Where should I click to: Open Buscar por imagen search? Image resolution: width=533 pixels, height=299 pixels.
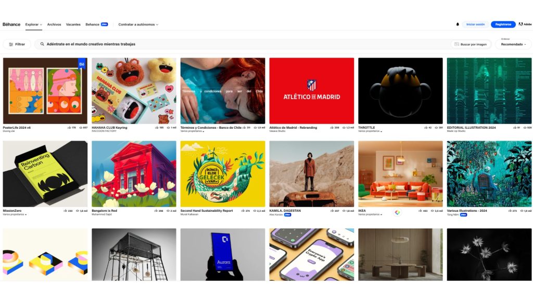[x=471, y=45]
